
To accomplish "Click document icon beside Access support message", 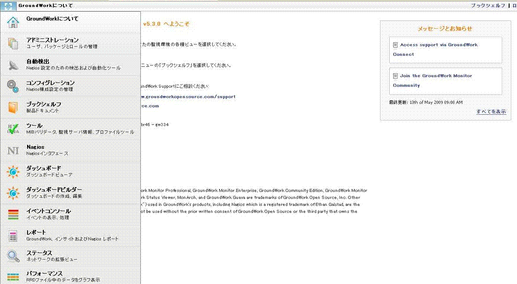I will (395, 44).
